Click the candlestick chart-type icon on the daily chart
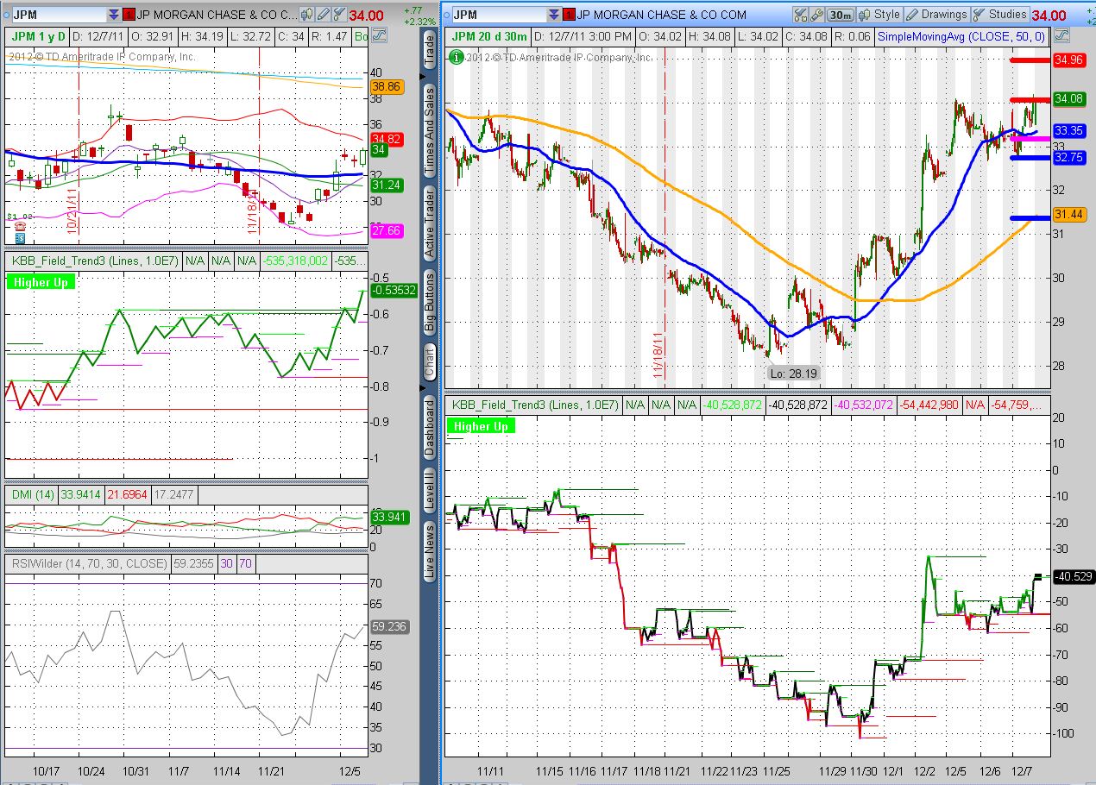Screen dimensions: 1096x785 pyautogui.click(x=306, y=14)
